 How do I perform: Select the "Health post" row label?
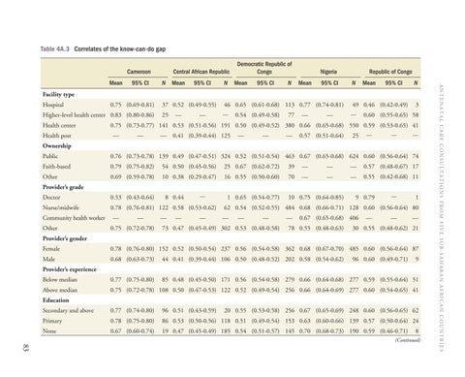[57, 136]
